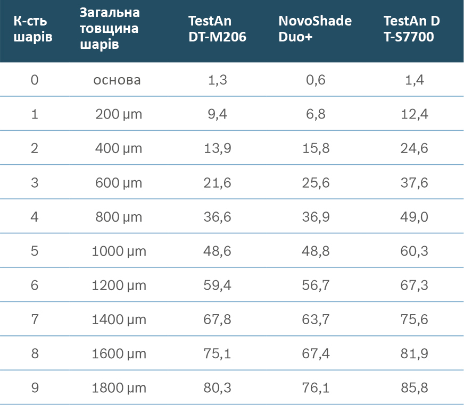Select the NovoShade Duo+ column header
The width and height of the screenshot is (464, 405).
point(315,30)
